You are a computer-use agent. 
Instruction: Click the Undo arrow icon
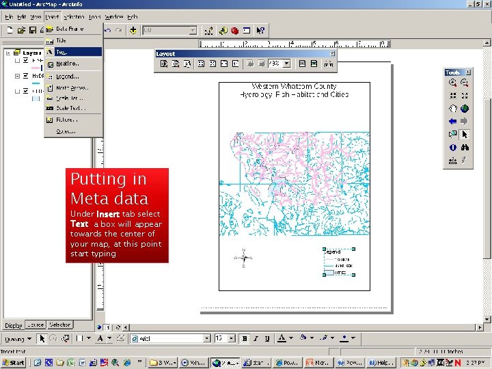108,31
